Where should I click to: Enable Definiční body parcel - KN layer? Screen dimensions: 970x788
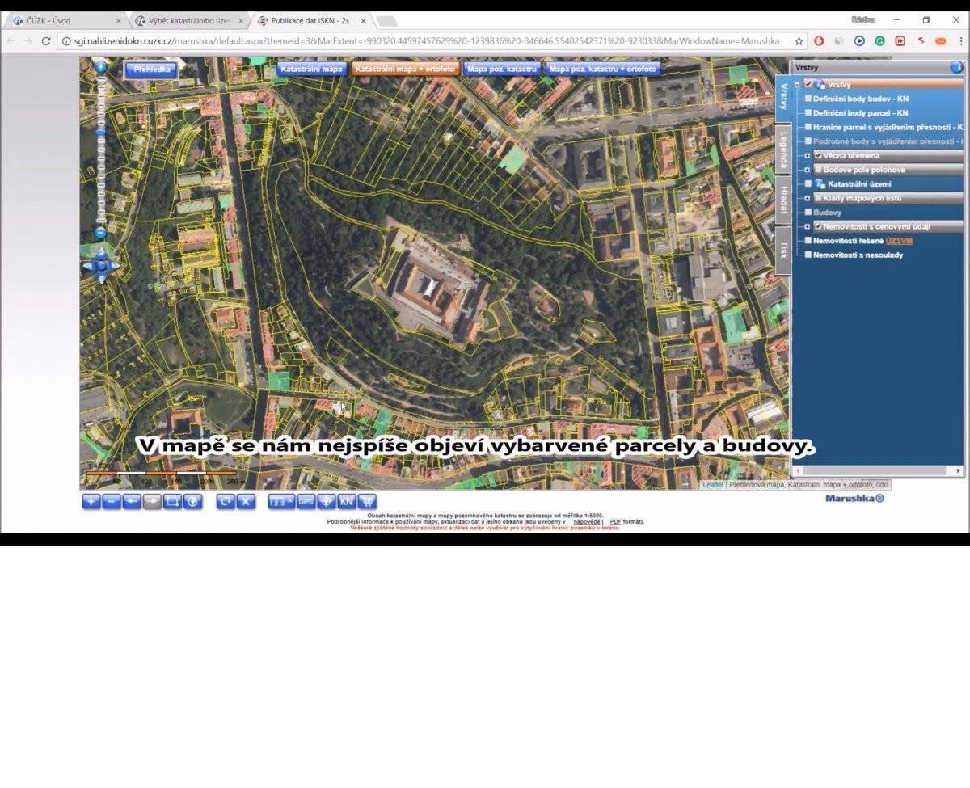pos(808,113)
